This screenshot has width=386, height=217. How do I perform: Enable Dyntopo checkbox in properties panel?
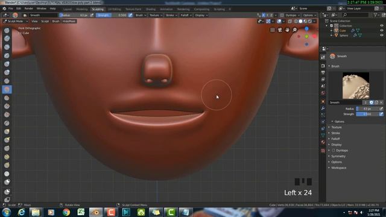click(x=334, y=150)
